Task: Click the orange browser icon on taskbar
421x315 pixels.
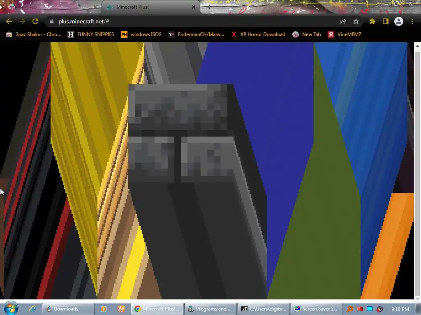Action: 121,309
